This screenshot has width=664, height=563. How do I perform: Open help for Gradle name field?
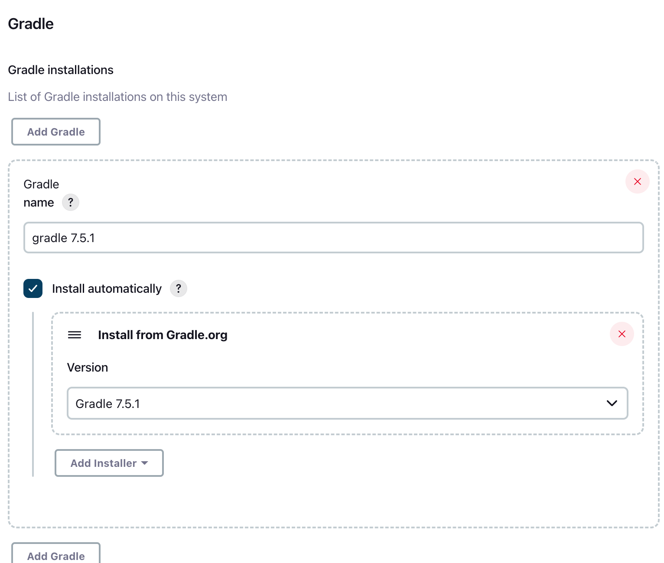click(71, 202)
